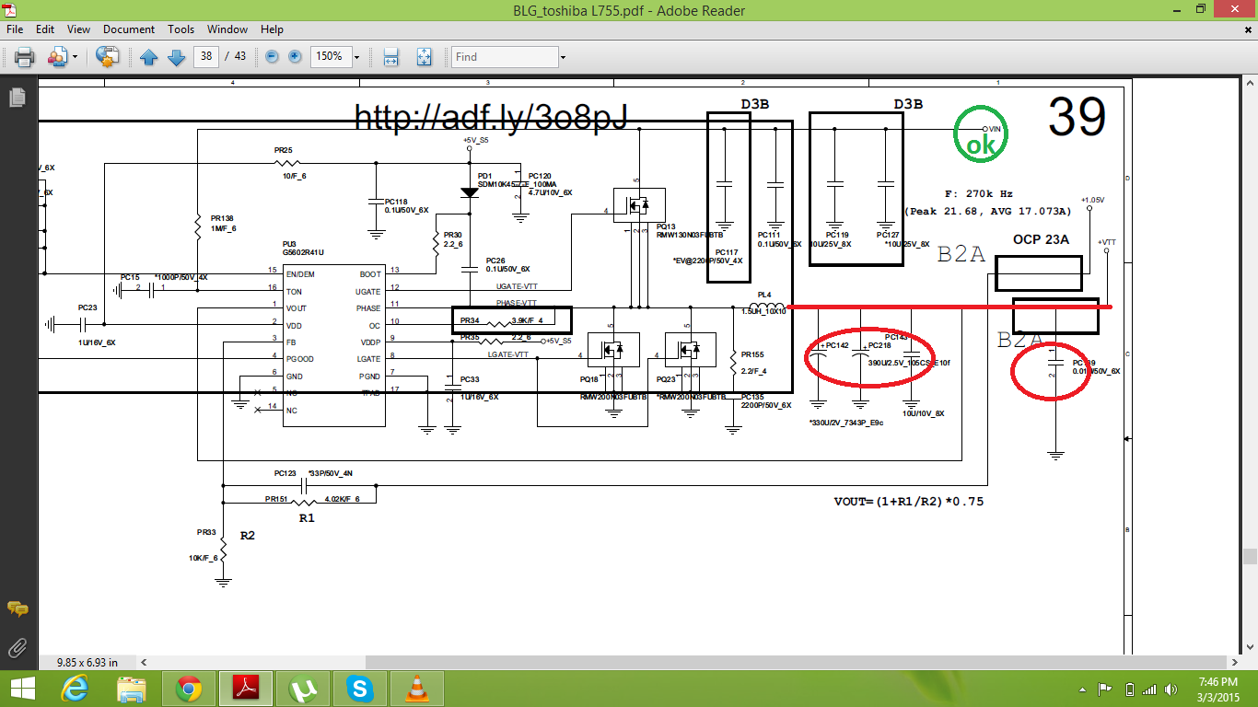
Task: Switch to VLC media player on taskbar
Action: [417, 689]
